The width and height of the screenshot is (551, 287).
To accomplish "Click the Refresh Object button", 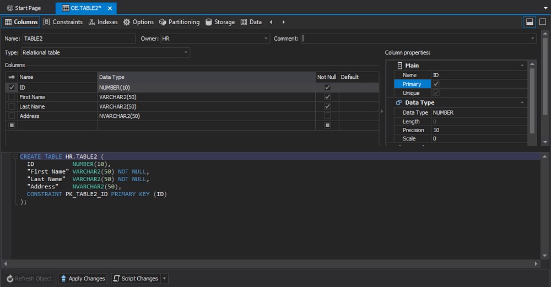I will (30, 279).
